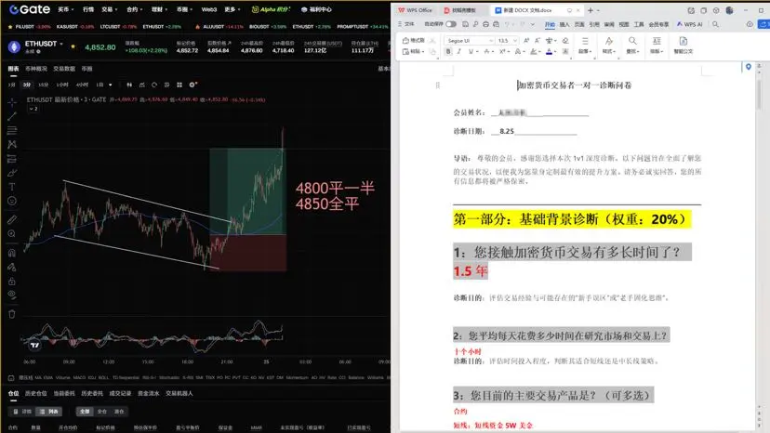Switch to 历史仓位 tab
The height and width of the screenshot is (433, 770).
[36, 393]
